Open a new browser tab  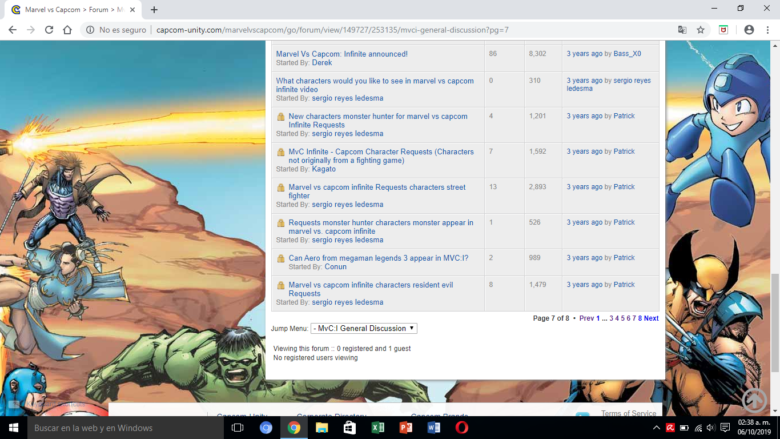click(x=154, y=10)
